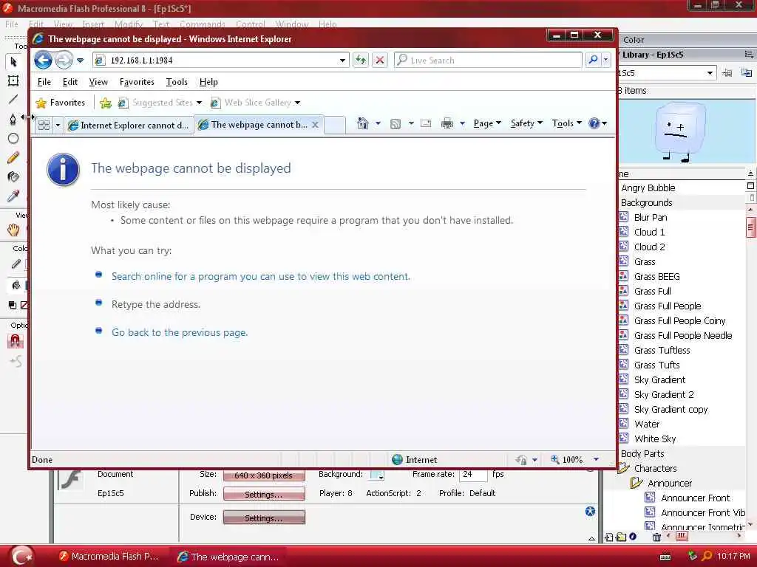This screenshot has height=567, width=757.
Task: Open the View menu in Internet Explorer
Action: [98, 82]
